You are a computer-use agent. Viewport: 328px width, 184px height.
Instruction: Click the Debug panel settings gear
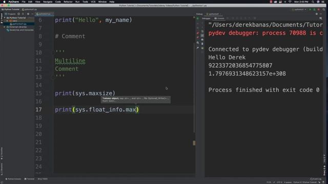(x=317, y=14)
